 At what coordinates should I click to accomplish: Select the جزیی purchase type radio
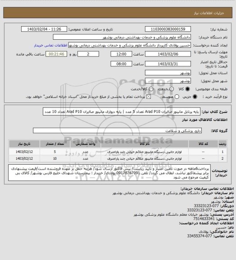(x=195, y=97)
